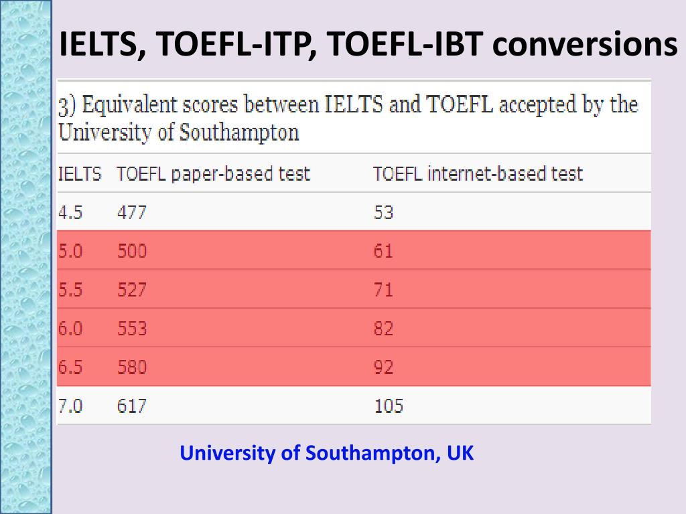Select the highlighted IELTS 5.5 cell
The height and width of the screenshot is (514, 686).
[x=70, y=290]
